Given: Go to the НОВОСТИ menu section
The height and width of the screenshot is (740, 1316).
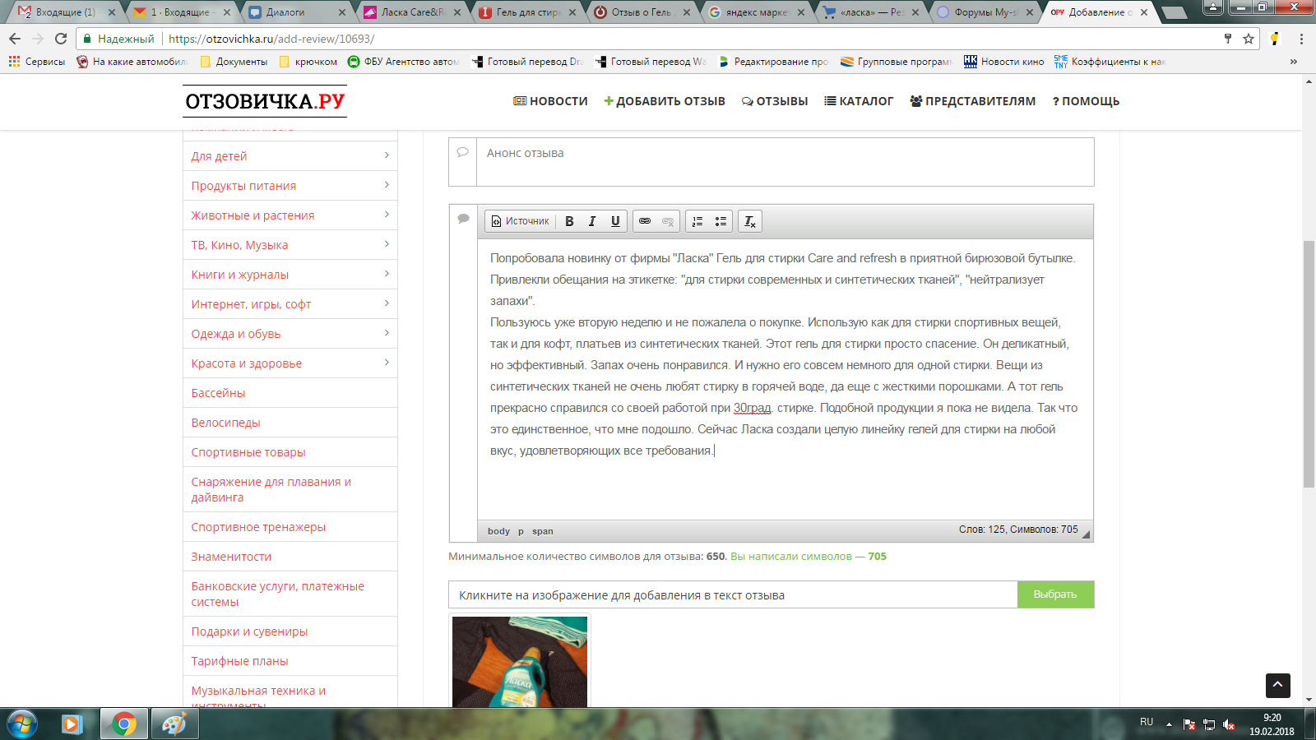Looking at the screenshot, I should [550, 101].
